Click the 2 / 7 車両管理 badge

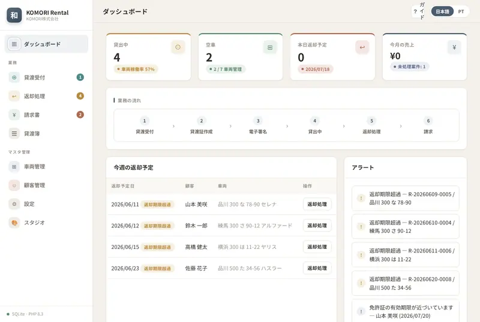point(226,69)
